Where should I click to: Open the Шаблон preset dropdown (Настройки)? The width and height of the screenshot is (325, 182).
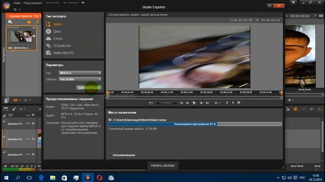click(x=80, y=79)
